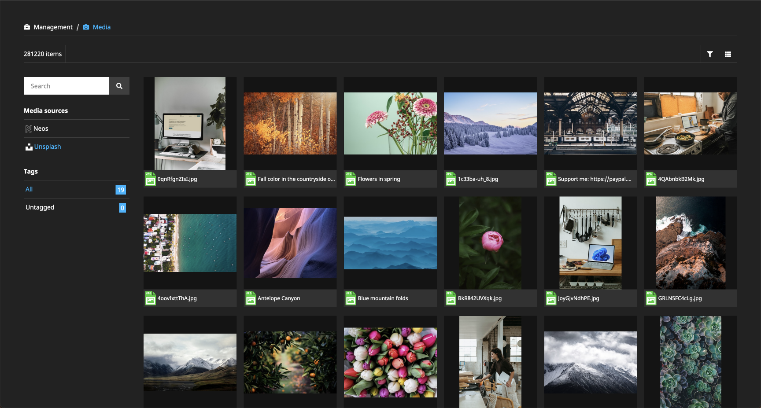This screenshot has width=761, height=408.
Task: Click JPG icon for 1c33ba-uh_8.jpg
Action: pyautogui.click(x=451, y=179)
